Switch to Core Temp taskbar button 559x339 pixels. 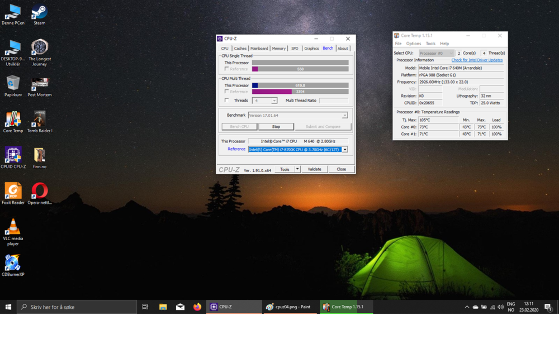click(346, 307)
